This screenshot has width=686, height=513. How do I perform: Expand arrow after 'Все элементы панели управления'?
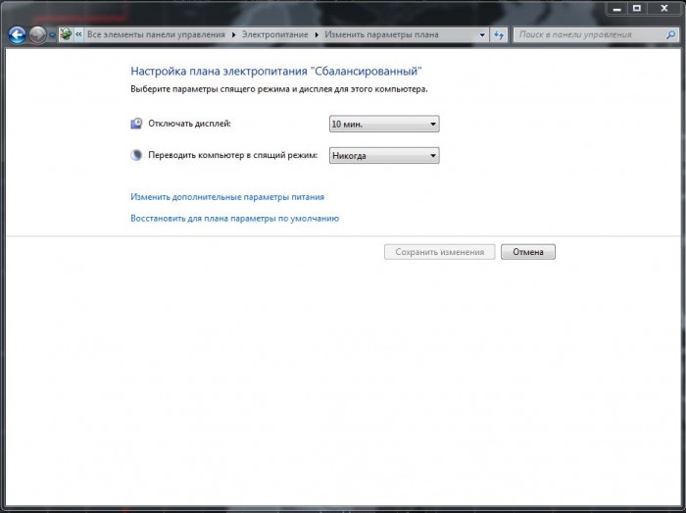(x=233, y=35)
